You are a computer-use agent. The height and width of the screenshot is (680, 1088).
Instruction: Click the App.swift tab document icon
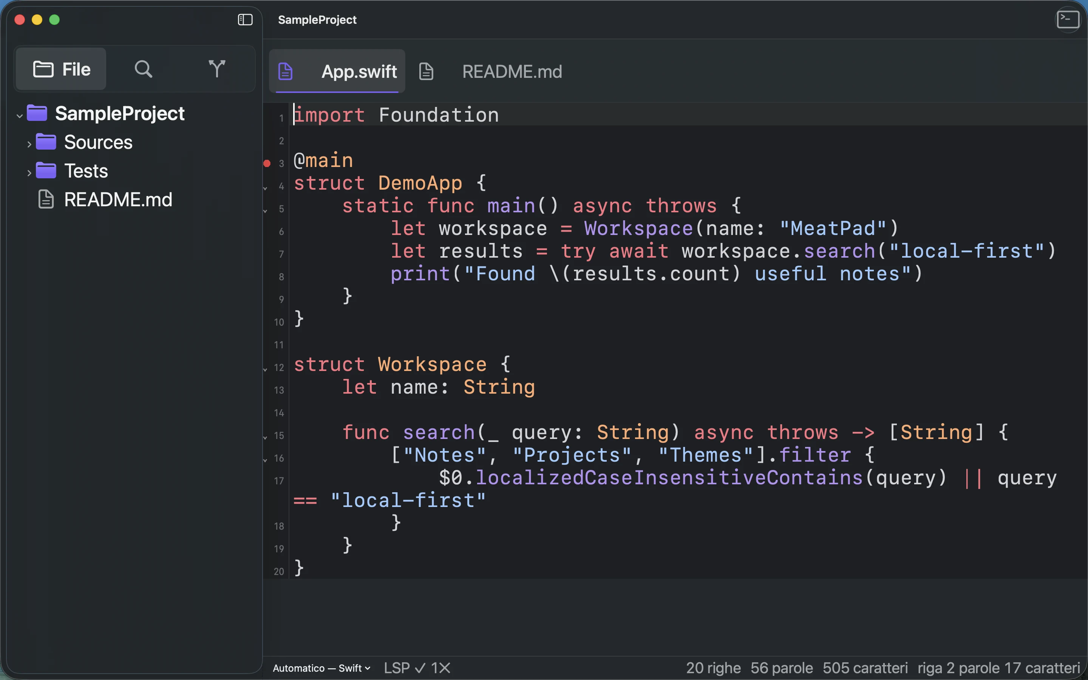(x=286, y=71)
